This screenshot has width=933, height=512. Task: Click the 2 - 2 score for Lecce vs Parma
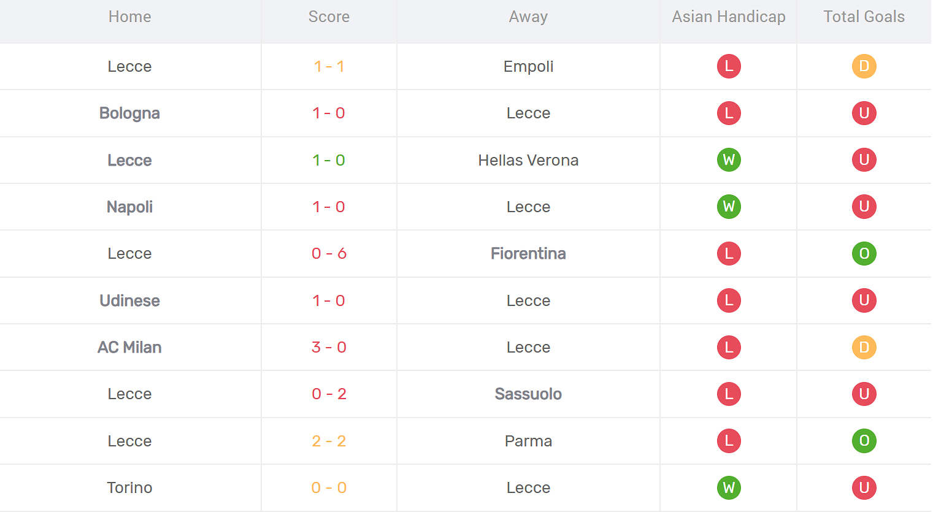tap(329, 441)
